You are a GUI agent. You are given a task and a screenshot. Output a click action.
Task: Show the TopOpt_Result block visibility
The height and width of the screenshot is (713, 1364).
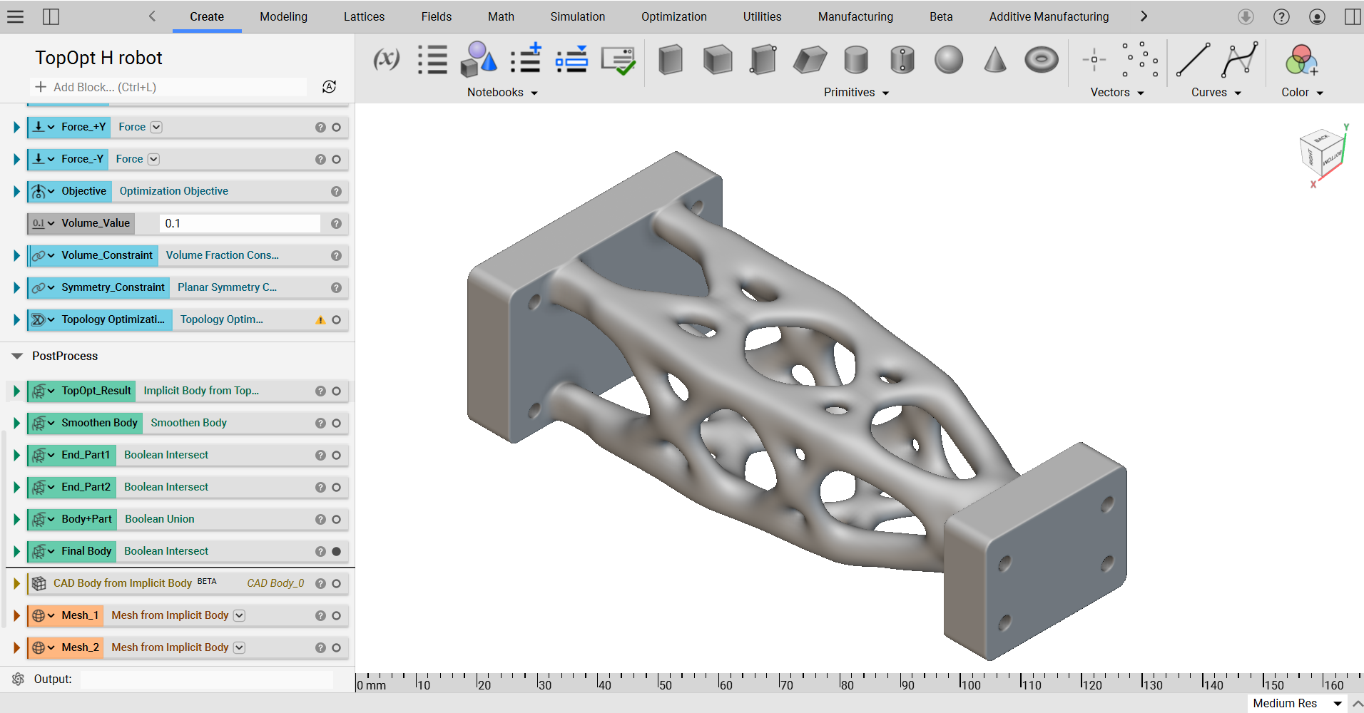(x=336, y=391)
